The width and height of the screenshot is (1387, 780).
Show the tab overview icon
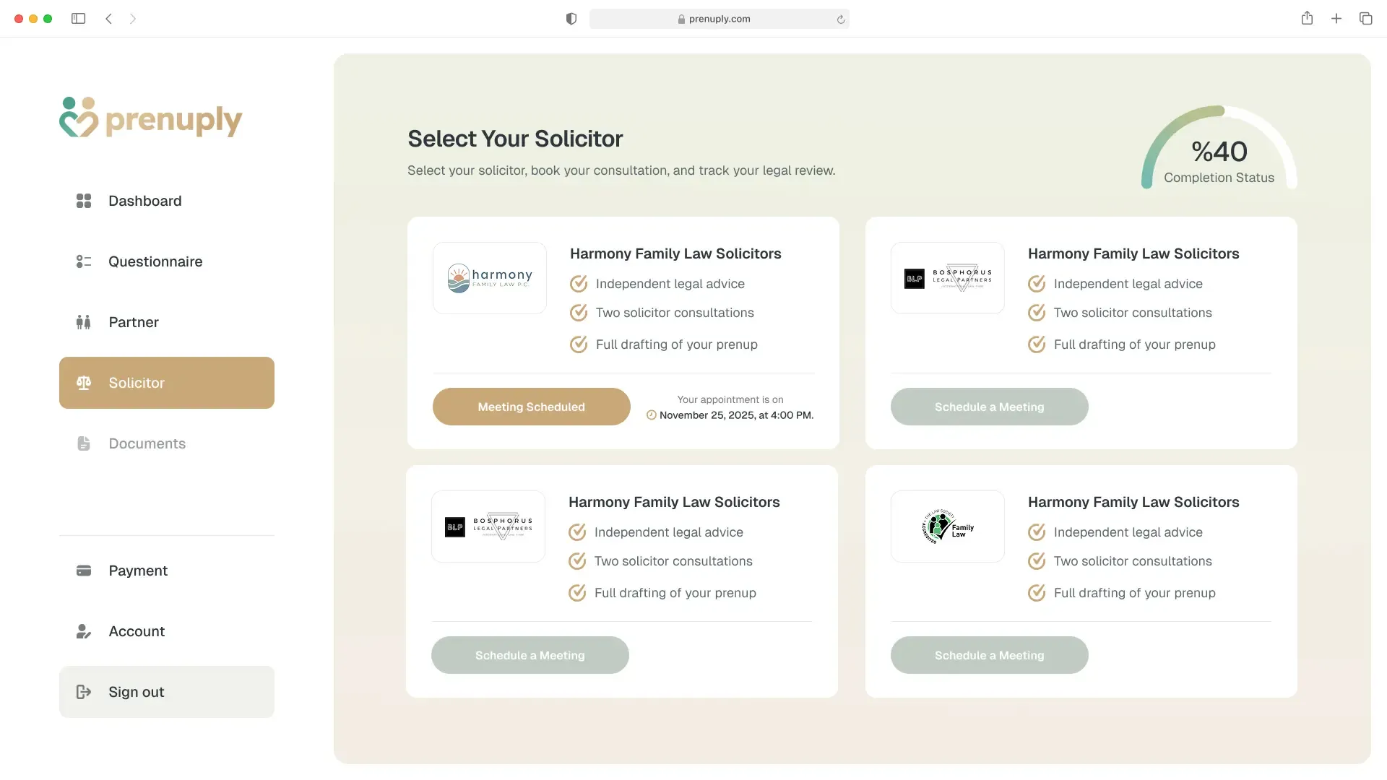tap(1366, 19)
